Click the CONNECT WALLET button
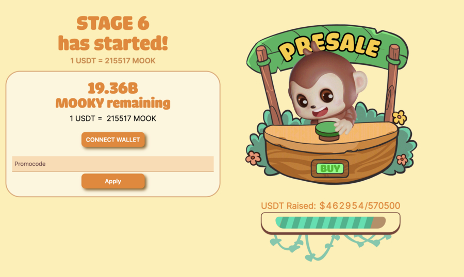This screenshot has width=464, height=277. 113,140
